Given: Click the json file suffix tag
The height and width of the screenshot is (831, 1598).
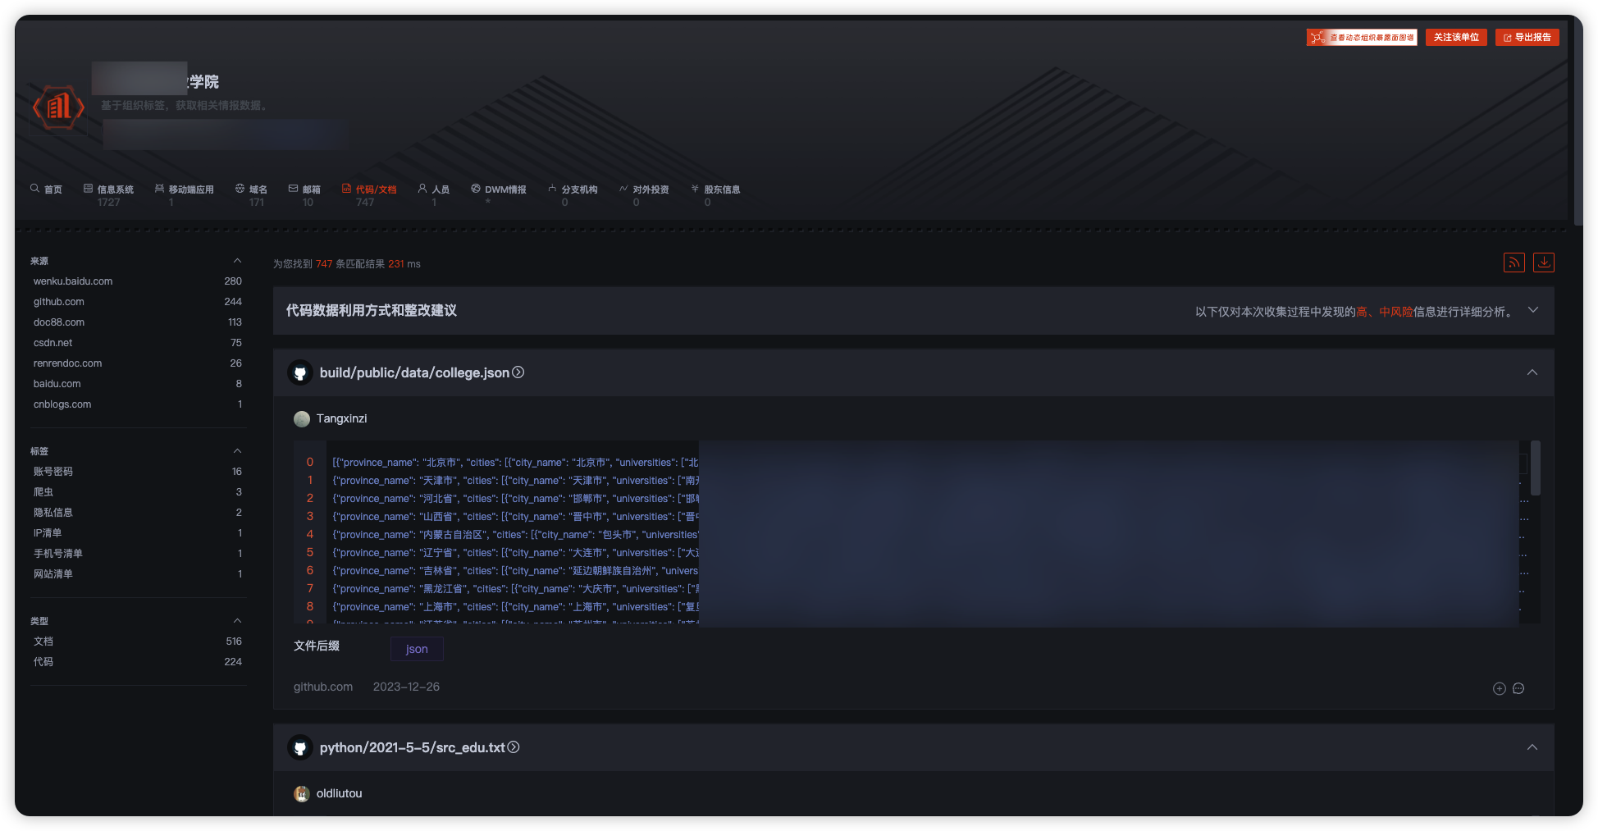Looking at the screenshot, I should (x=417, y=649).
